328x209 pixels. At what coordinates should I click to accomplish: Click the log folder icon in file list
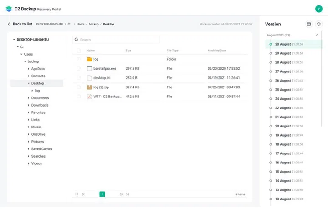tap(89, 59)
